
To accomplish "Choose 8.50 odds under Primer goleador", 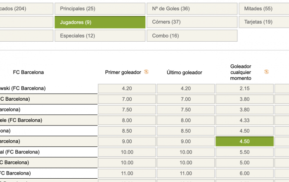I will coord(127,131).
